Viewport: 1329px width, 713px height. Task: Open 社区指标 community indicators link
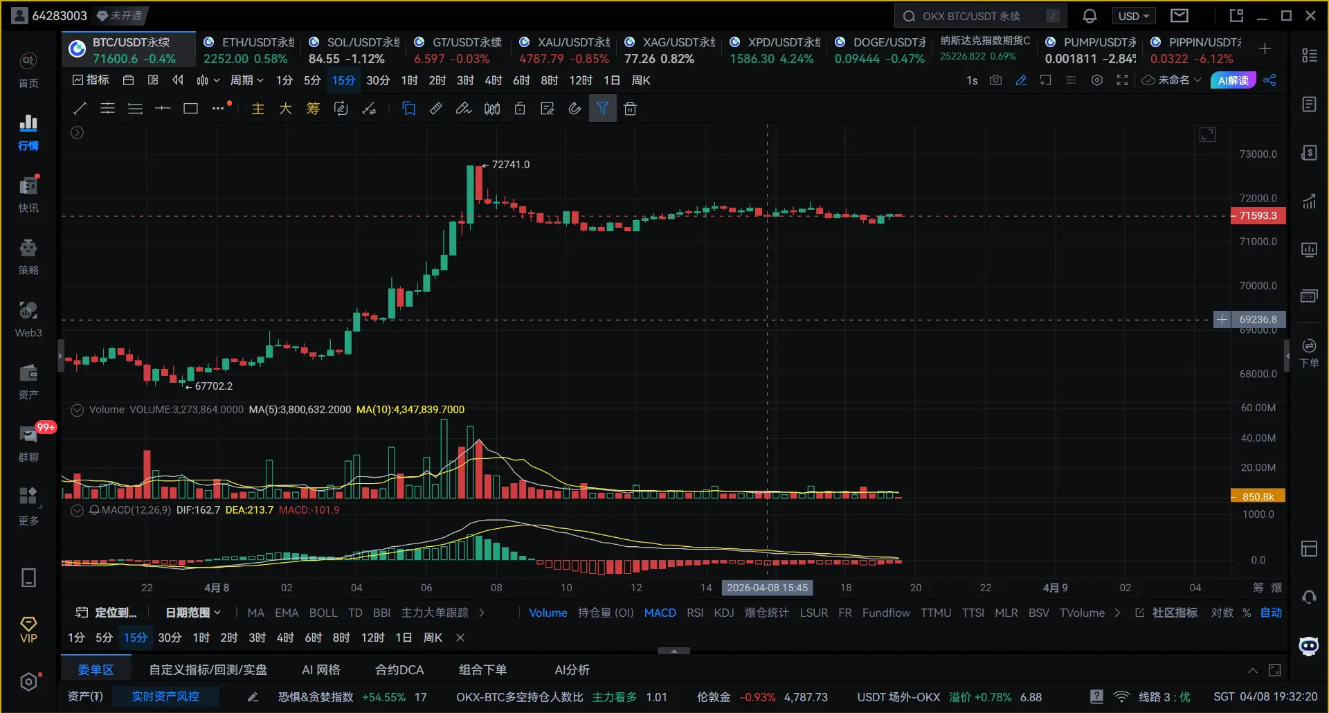pos(1167,613)
